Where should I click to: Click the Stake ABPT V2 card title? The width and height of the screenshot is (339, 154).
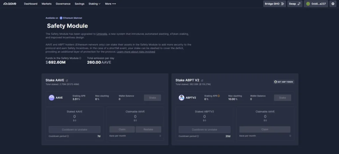(187, 80)
